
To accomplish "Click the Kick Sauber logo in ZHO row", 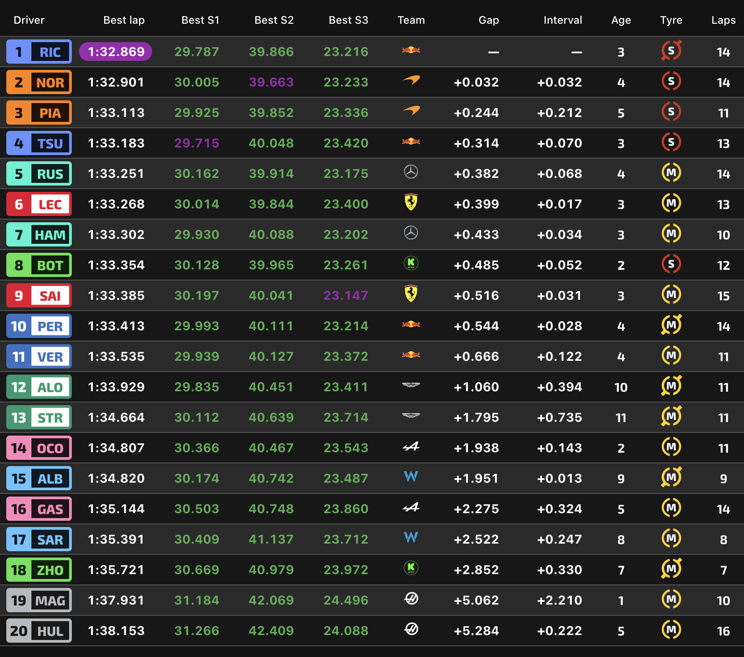I will [x=411, y=568].
